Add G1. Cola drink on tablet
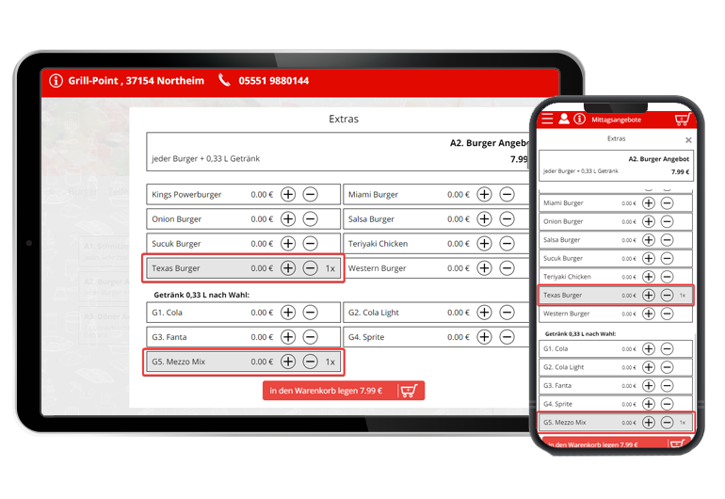Screen dimensions: 725x499 coord(288,313)
